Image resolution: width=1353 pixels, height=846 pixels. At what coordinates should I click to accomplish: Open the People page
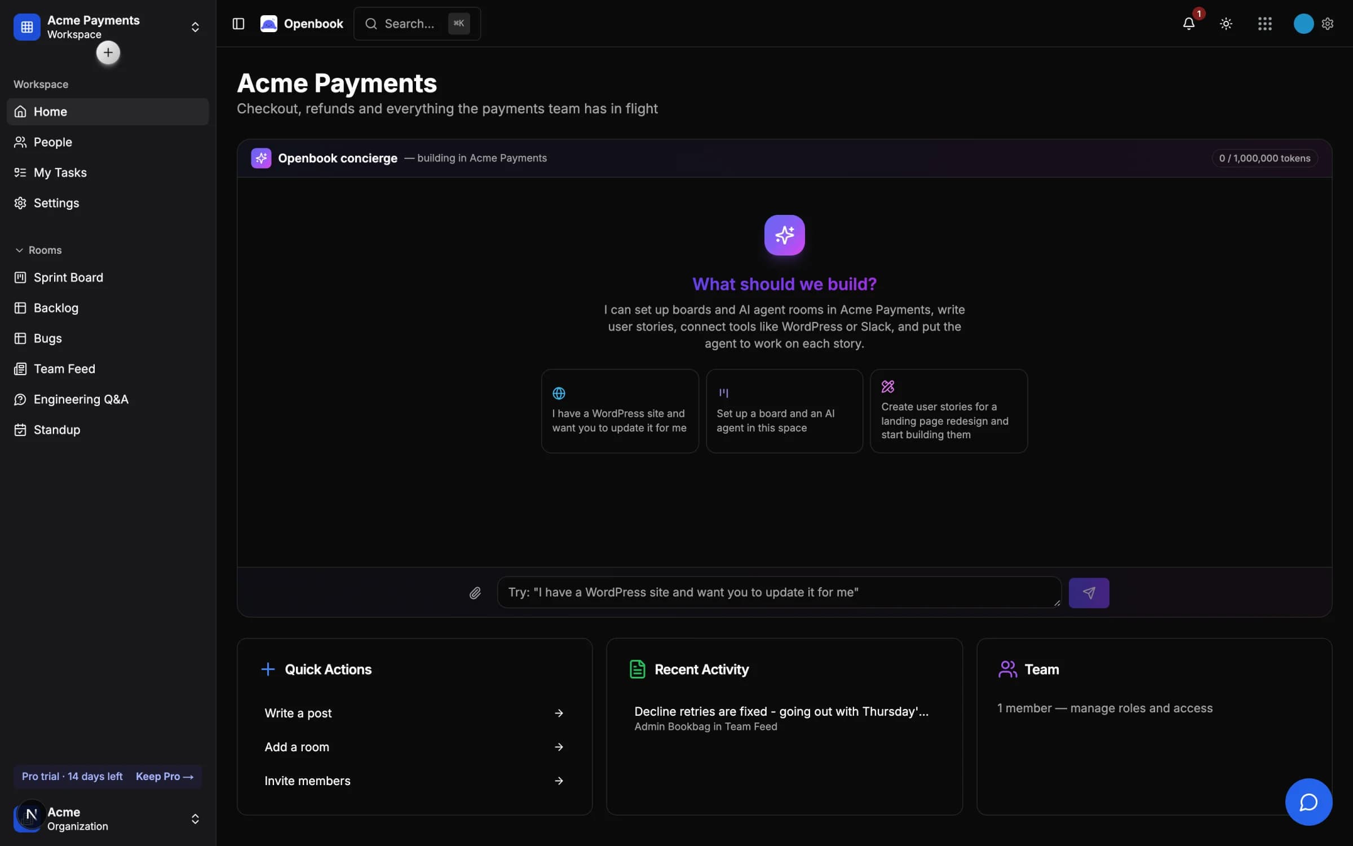(x=108, y=142)
